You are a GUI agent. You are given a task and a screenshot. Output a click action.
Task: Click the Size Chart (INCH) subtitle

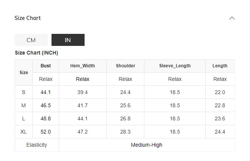click(36, 53)
